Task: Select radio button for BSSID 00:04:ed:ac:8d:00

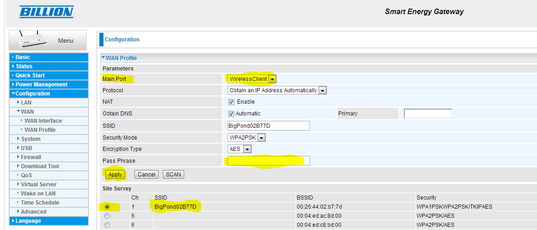Action: (107, 216)
